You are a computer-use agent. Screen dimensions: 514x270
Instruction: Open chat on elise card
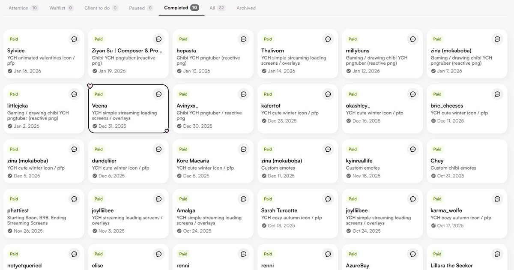click(x=159, y=254)
